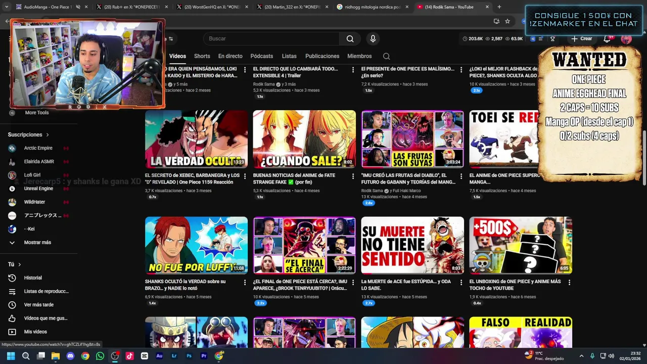Open options menu for 'La MUERTE de ACE' video
Image resolution: width=647 pixels, height=364 pixels.
461,283
